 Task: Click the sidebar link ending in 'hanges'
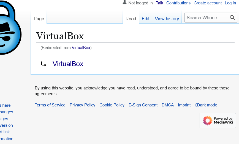[6, 112]
